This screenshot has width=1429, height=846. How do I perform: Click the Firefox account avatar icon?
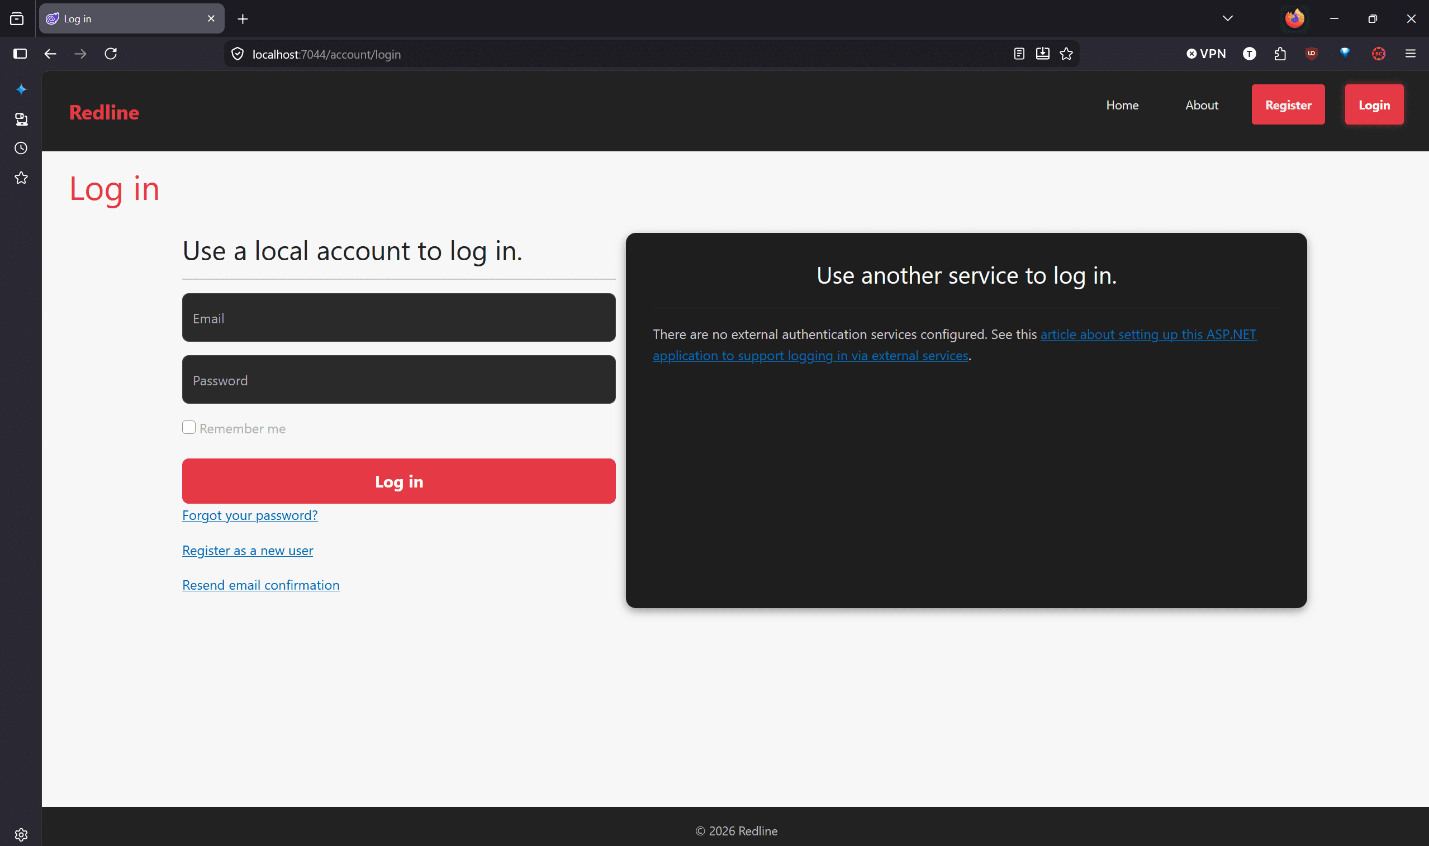[1294, 19]
